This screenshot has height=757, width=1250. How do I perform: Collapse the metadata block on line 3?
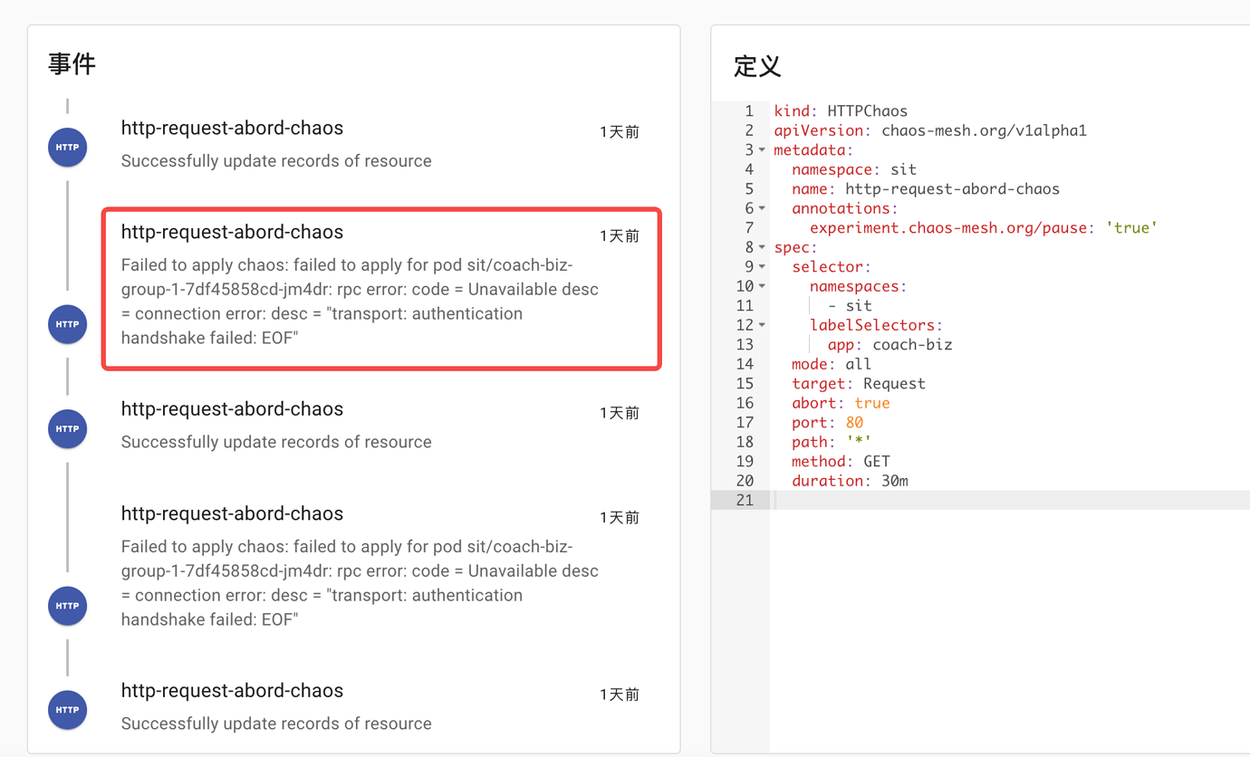[762, 150]
